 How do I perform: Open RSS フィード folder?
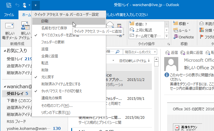point(17,121)
